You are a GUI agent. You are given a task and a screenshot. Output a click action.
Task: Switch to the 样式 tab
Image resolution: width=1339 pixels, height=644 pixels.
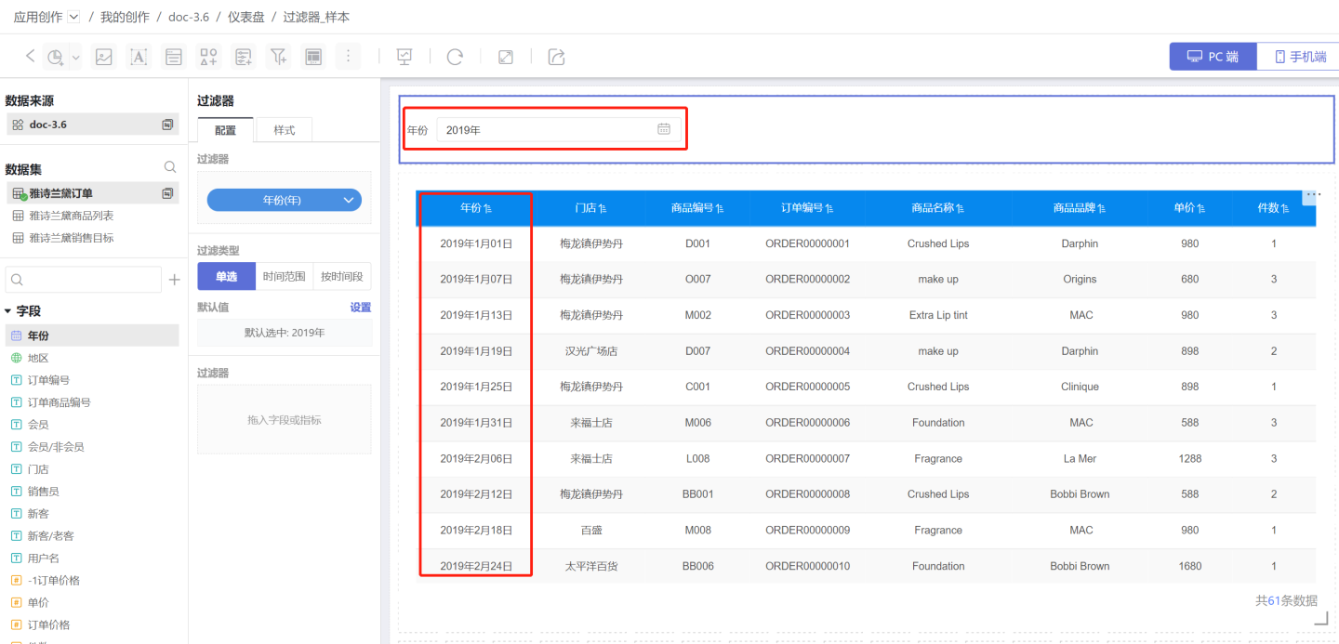[284, 130]
